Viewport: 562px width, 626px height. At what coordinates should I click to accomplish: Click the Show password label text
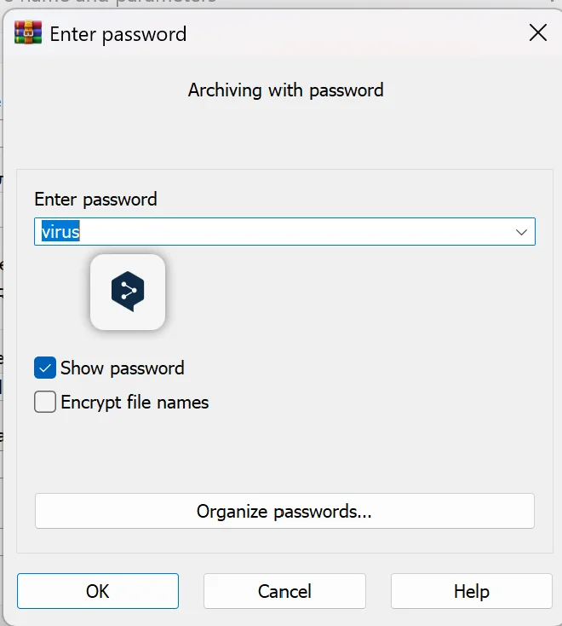tap(123, 368)
